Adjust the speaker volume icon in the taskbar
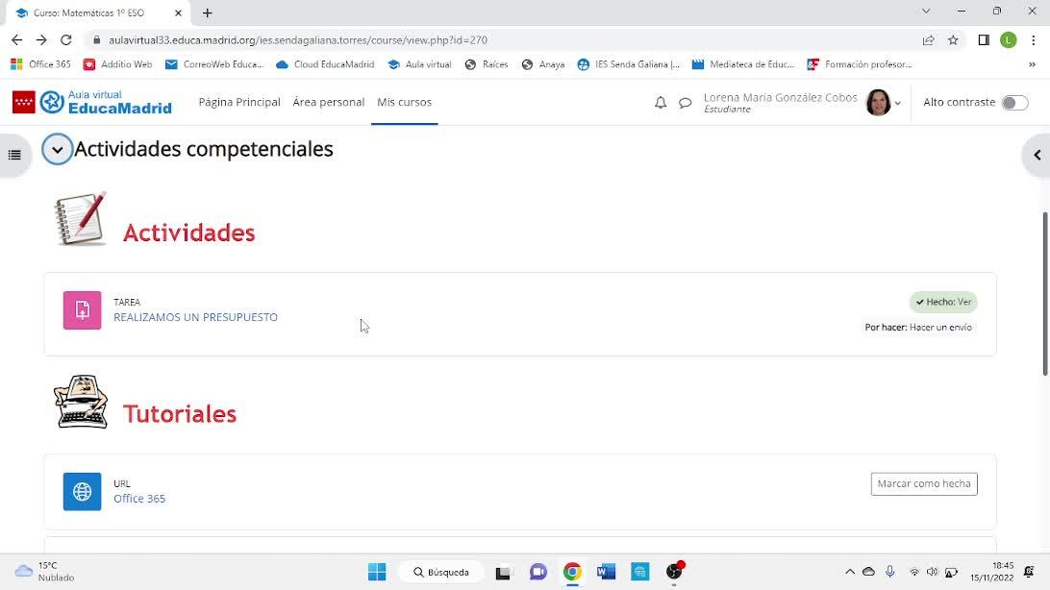Screen dimensions: 1050x590 pyautogui.click(x=934, y=572)
